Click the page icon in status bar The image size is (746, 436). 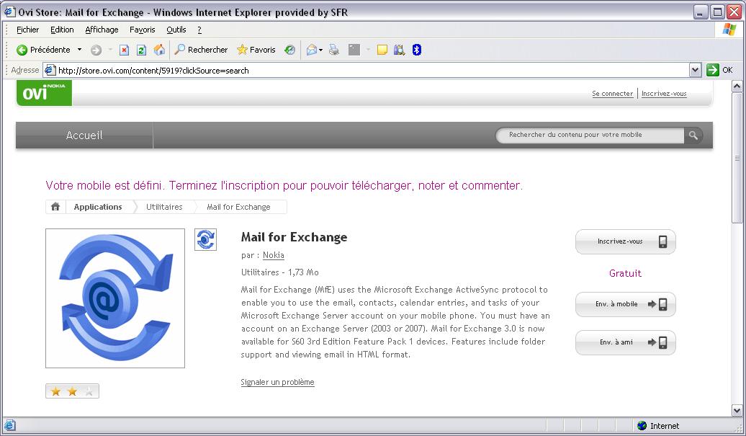pyautogui.click(x=9, y=425)
